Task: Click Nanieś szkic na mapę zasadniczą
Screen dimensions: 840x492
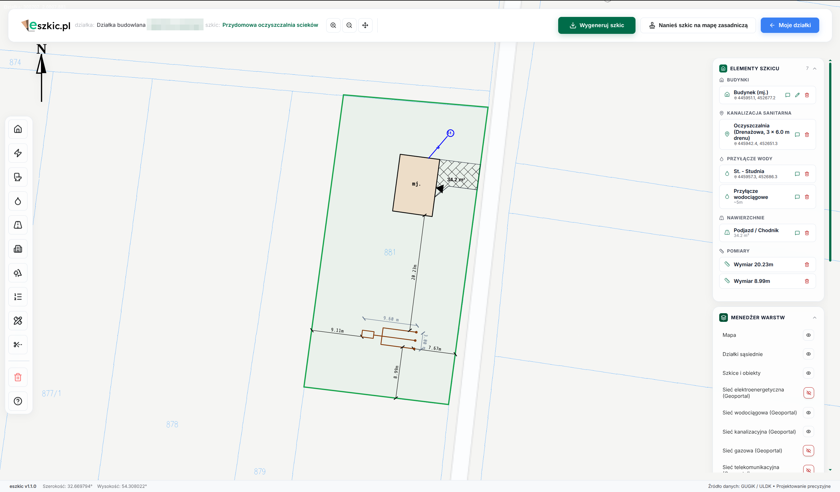Action: (698, 25)
